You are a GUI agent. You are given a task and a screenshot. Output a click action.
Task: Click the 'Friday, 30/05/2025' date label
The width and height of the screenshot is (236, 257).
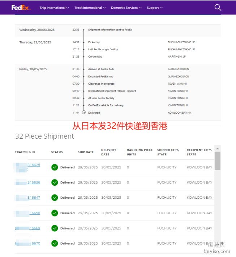33,69
